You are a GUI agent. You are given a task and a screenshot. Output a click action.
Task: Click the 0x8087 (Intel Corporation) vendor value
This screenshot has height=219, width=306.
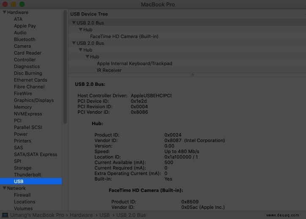pyautogui.click(x=195, y=140)
